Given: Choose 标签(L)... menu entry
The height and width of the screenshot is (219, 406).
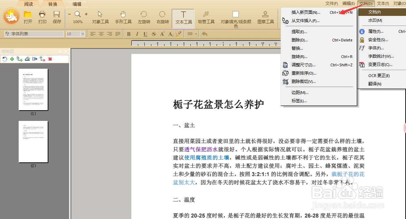Looking at the screenshot, I should pyautogui.click(x=319, y=101).
